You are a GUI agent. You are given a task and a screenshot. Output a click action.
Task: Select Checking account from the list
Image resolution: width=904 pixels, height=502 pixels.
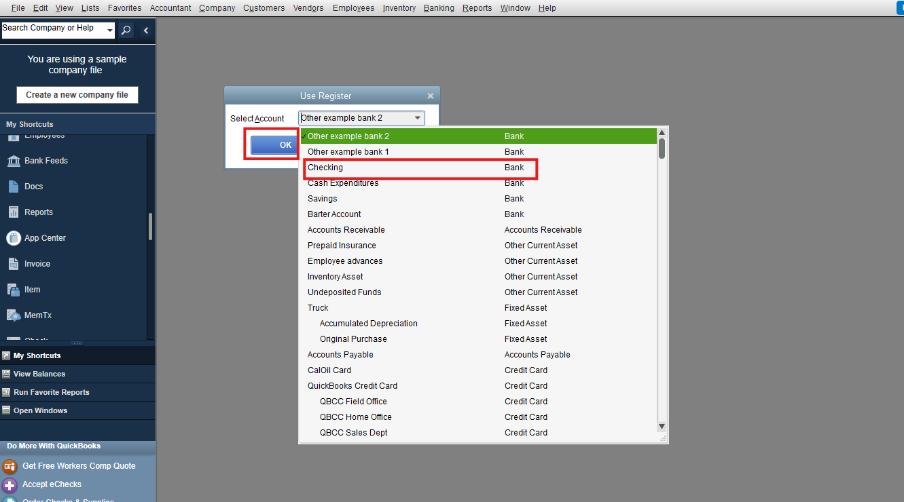pyautogui.click(x=478, y=168)
